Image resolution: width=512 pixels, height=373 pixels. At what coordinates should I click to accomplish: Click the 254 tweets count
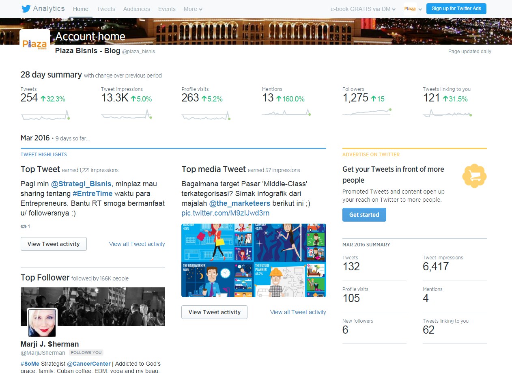point(29,98)
